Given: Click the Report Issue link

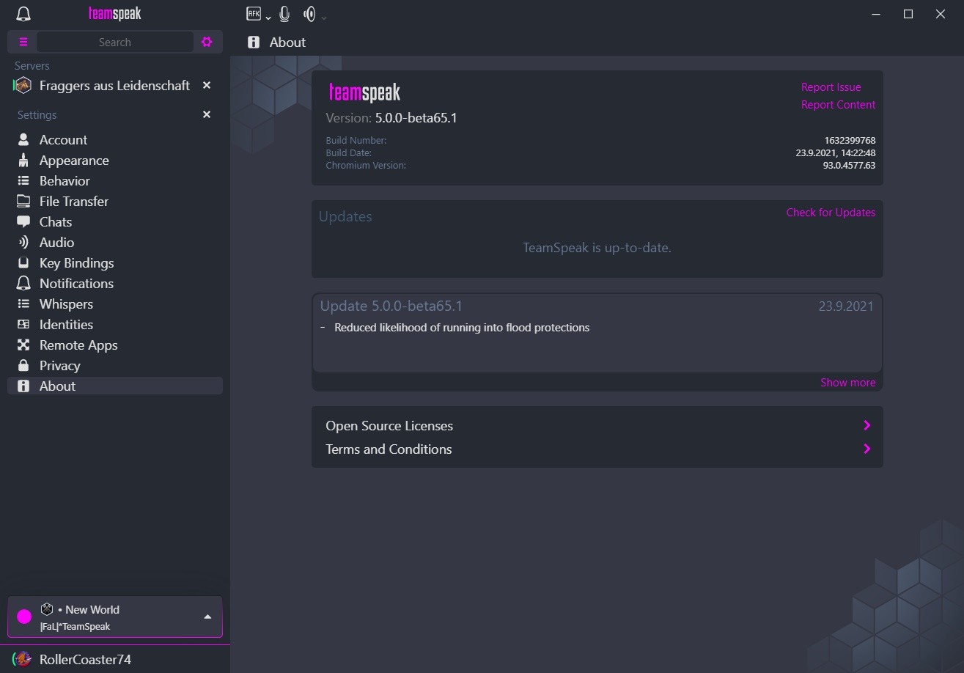Looking at the screenshot, I should 831,87.
